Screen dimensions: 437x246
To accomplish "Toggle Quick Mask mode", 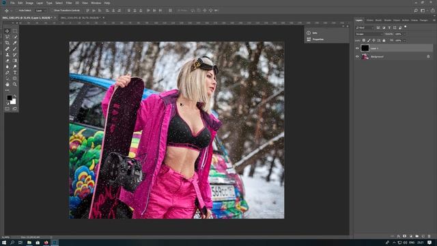I will (8, 109).
